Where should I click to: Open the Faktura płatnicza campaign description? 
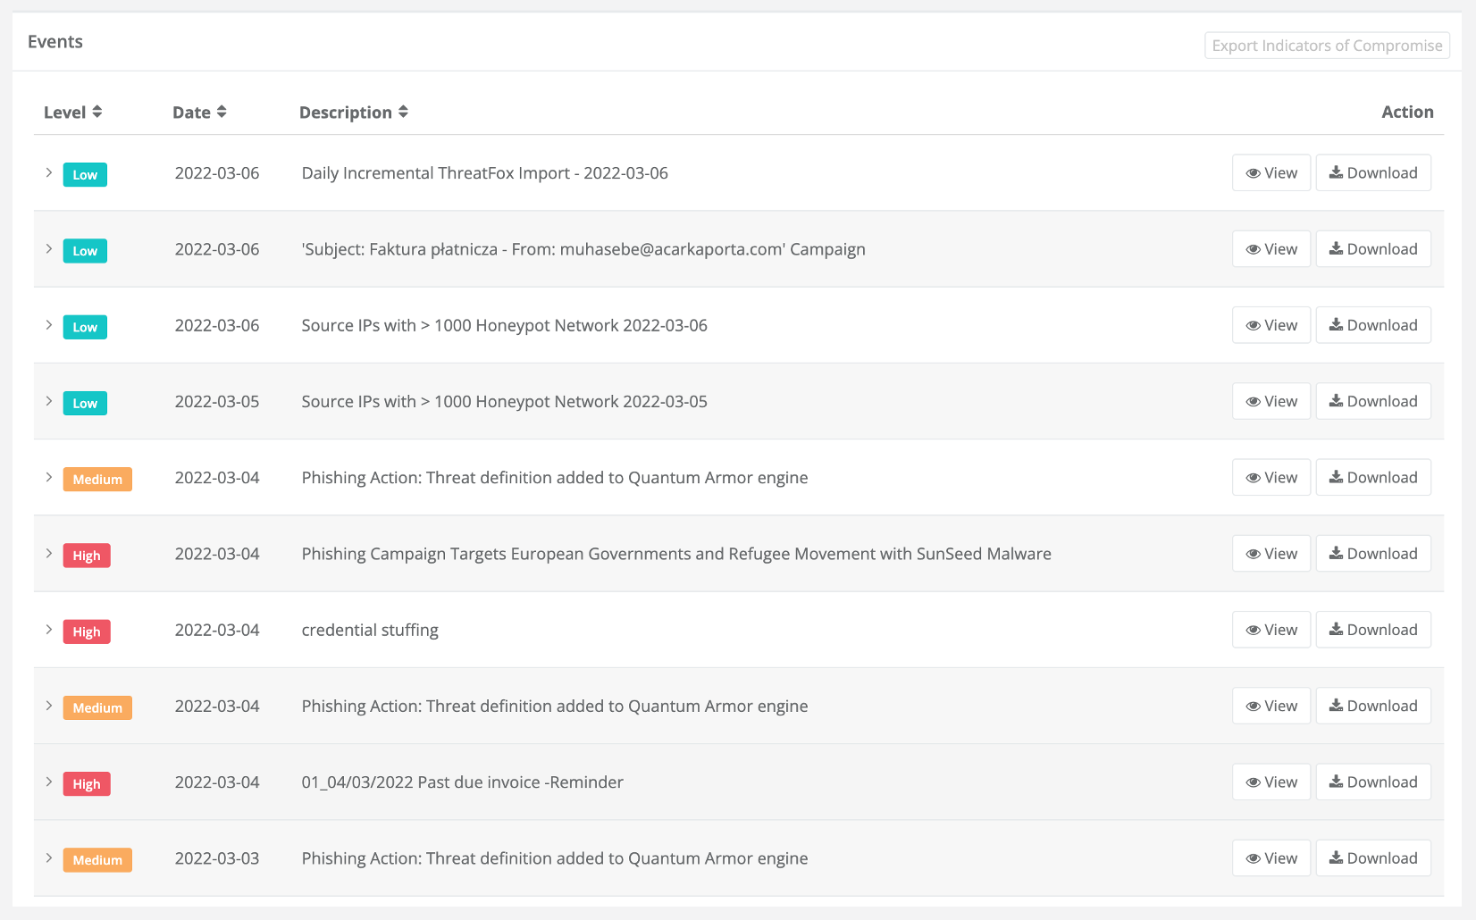(583, 249)
